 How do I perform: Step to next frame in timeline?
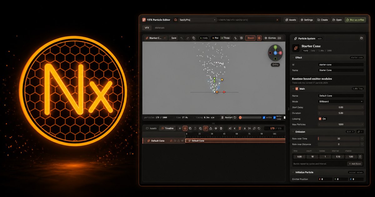[x=245, y=128]
